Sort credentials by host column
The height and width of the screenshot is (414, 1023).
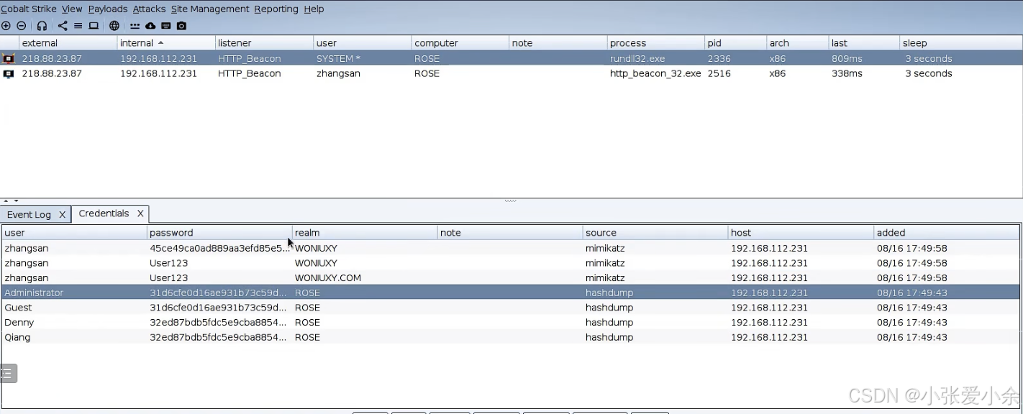[x=801, y=233]
